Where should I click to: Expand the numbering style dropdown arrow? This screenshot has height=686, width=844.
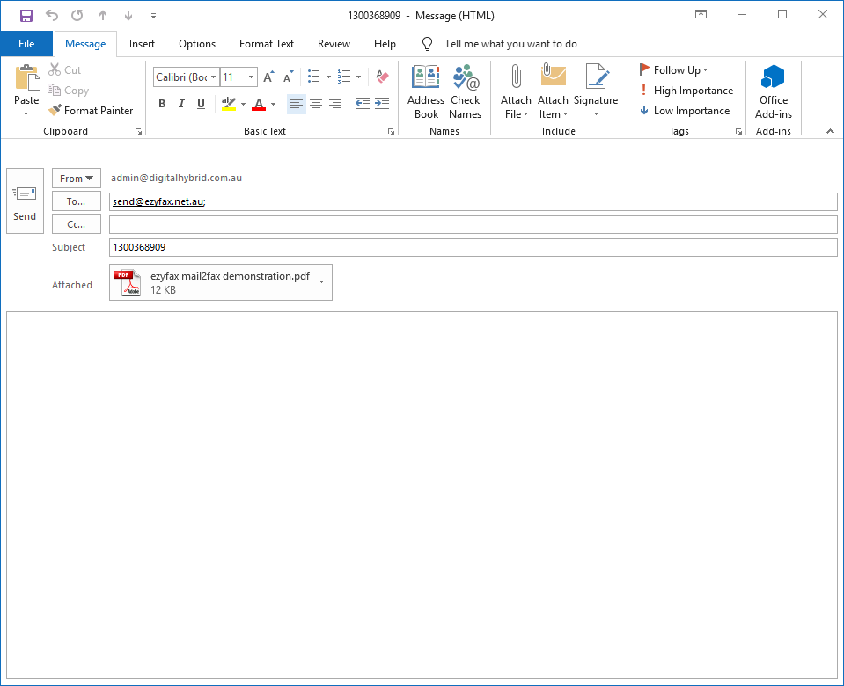(x=358, y=77)
